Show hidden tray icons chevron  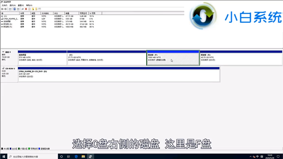click(x=251, y=156)
